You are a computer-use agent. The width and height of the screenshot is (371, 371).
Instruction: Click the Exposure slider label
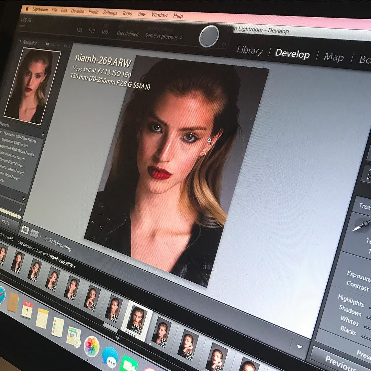(359, 276)
